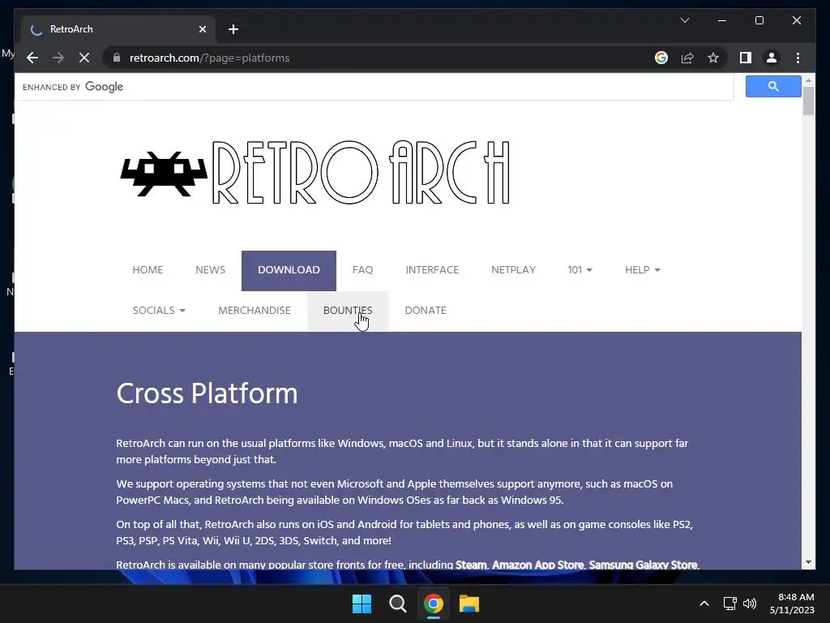Click the scrollbar down arrow
The width and height of the screenshot is (830, 623).
(808, 562)
